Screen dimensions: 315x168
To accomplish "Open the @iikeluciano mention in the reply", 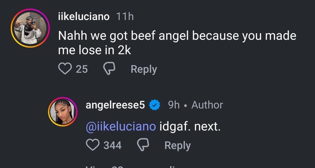I will pos(121,126).
